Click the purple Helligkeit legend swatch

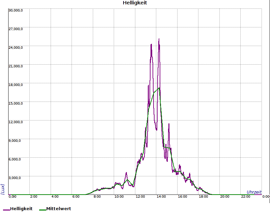(6, 210)
